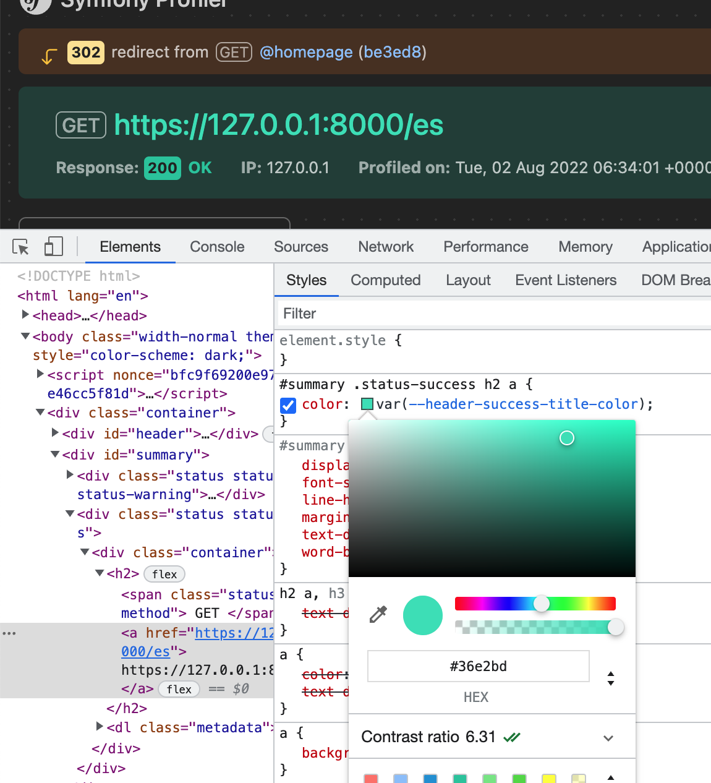Switch to the Computed sidebar tab

click(x=386, y=280)
